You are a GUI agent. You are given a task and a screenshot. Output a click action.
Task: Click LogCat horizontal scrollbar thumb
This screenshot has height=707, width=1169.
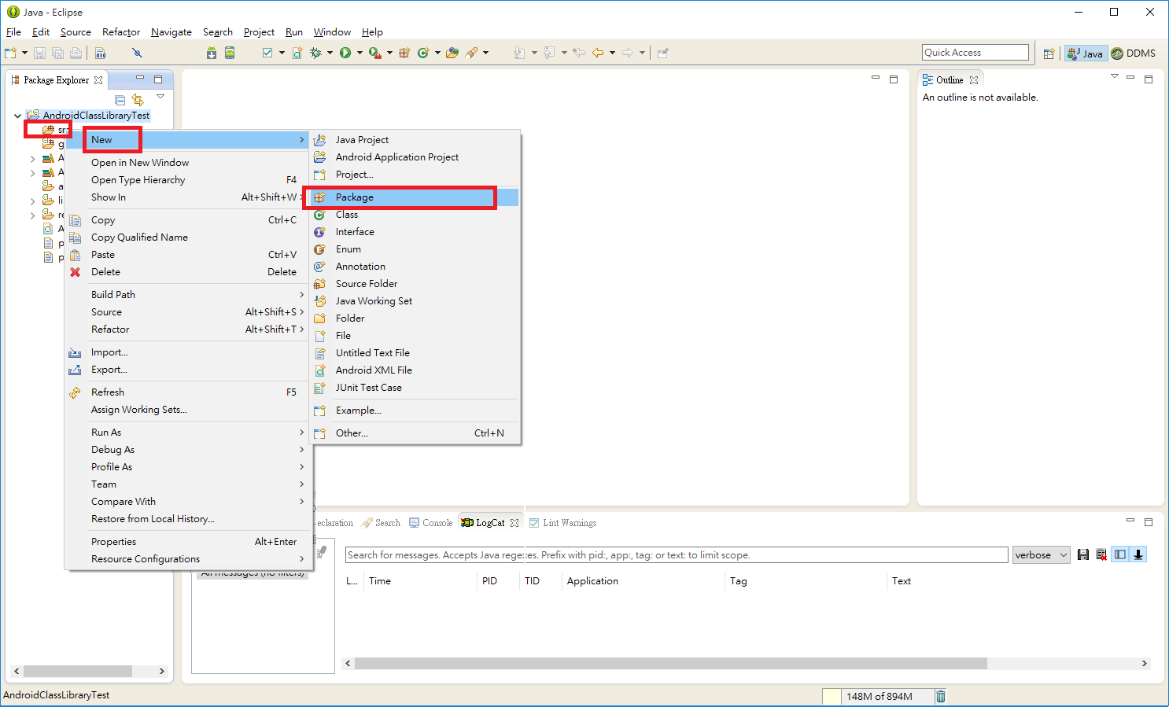pyautogui.click(x=671, y=664)
